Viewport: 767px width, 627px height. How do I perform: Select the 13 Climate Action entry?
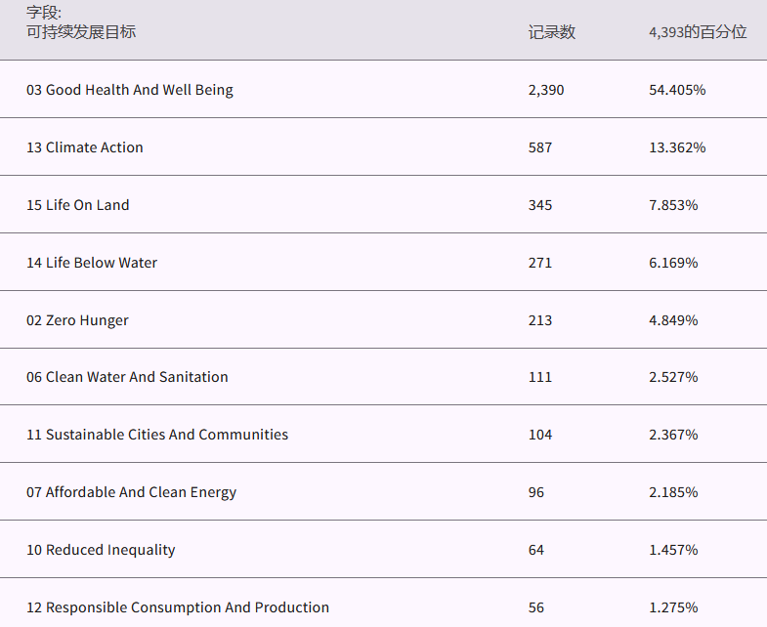coord(85,147)
